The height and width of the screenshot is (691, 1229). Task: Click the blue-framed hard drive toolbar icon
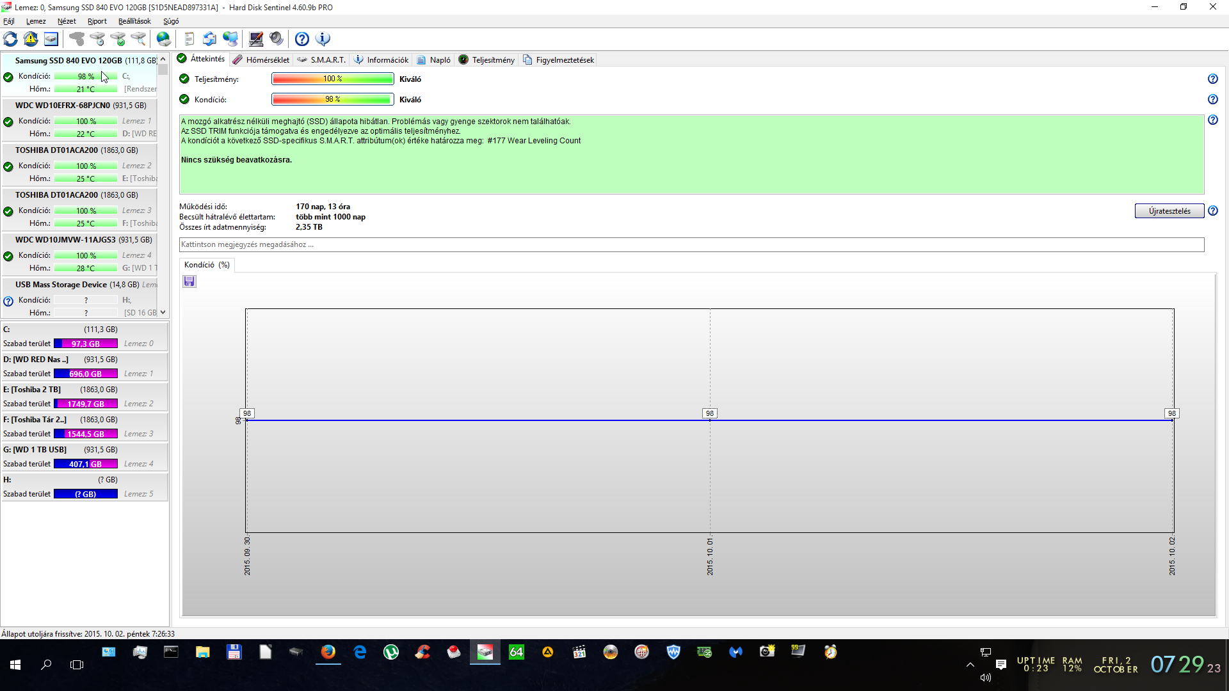51,39
